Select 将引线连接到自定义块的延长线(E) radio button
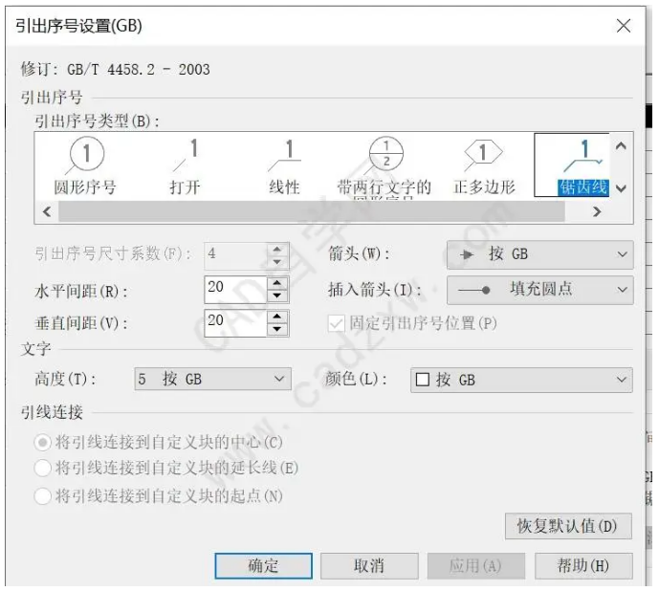The image size is (659, 591). (x=42, y=469)
